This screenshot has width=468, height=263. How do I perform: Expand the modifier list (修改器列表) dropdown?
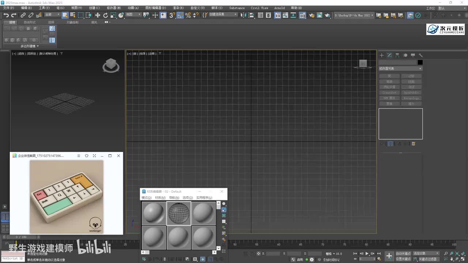[400, 69]
